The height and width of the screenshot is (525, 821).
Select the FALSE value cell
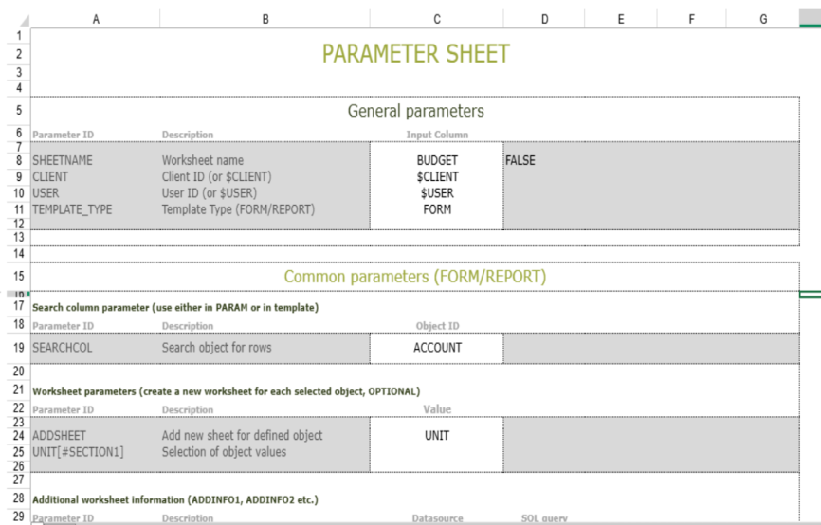point(544,160)
